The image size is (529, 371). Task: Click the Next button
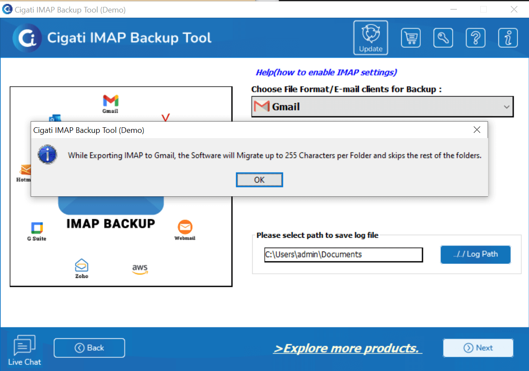tap(478, 348)
